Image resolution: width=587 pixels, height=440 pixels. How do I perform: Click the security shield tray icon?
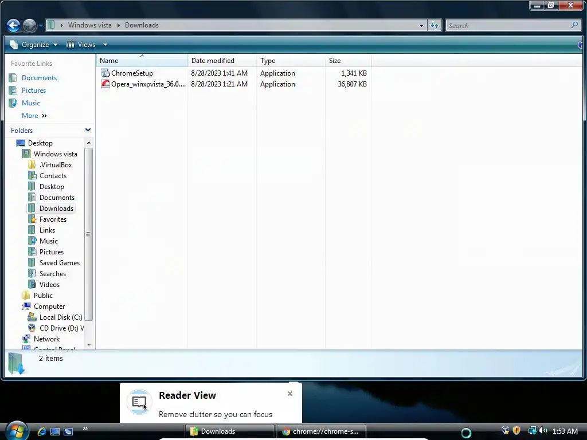(517, 431)
